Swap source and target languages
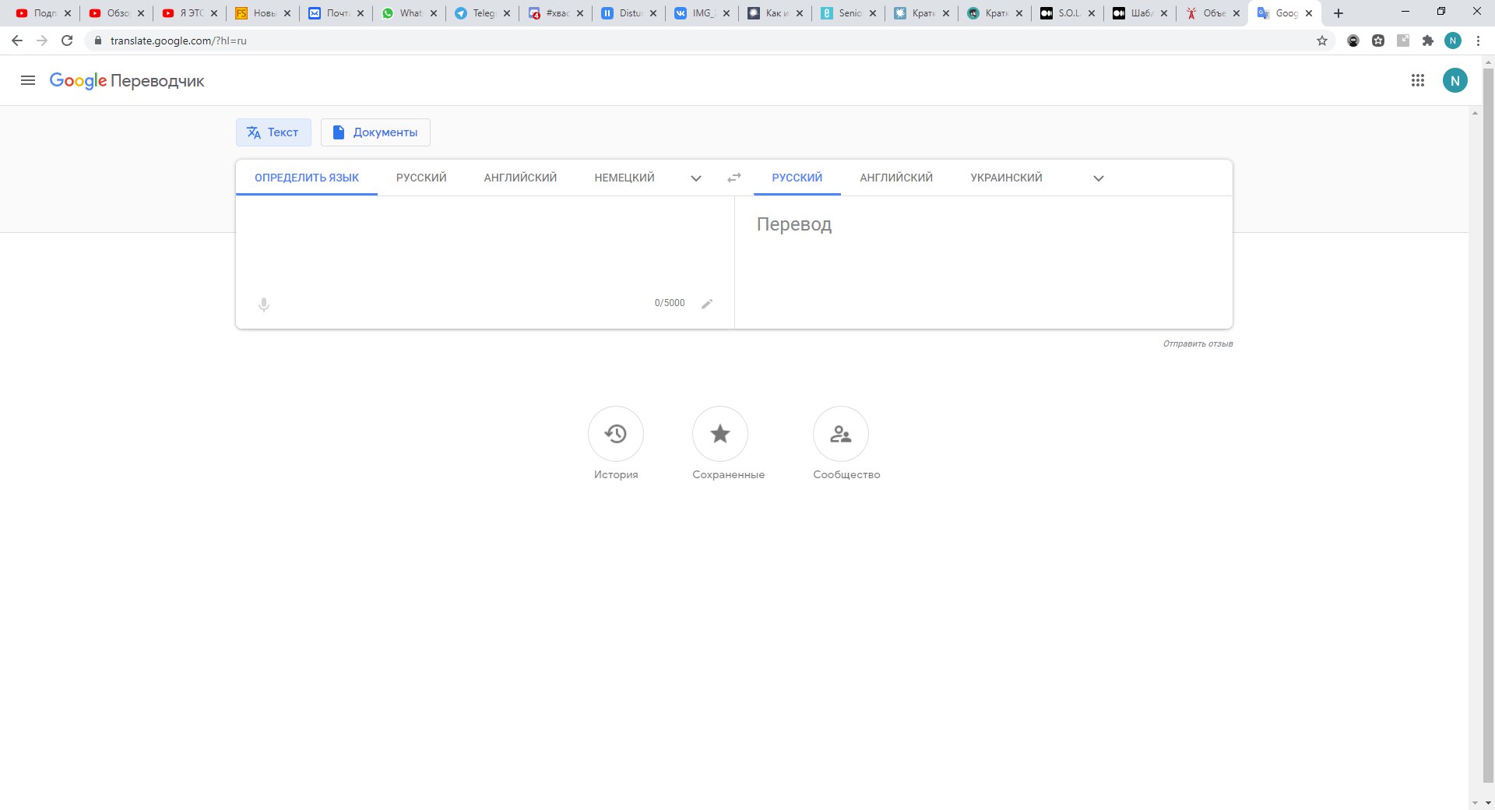The image size is (1495, 810). click(733, 178)
